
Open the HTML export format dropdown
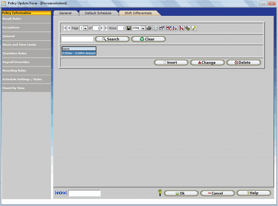click(x=143, y=28)
